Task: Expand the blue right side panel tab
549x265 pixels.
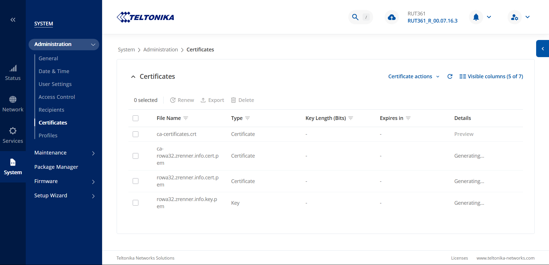Action: tap(542, 49)
